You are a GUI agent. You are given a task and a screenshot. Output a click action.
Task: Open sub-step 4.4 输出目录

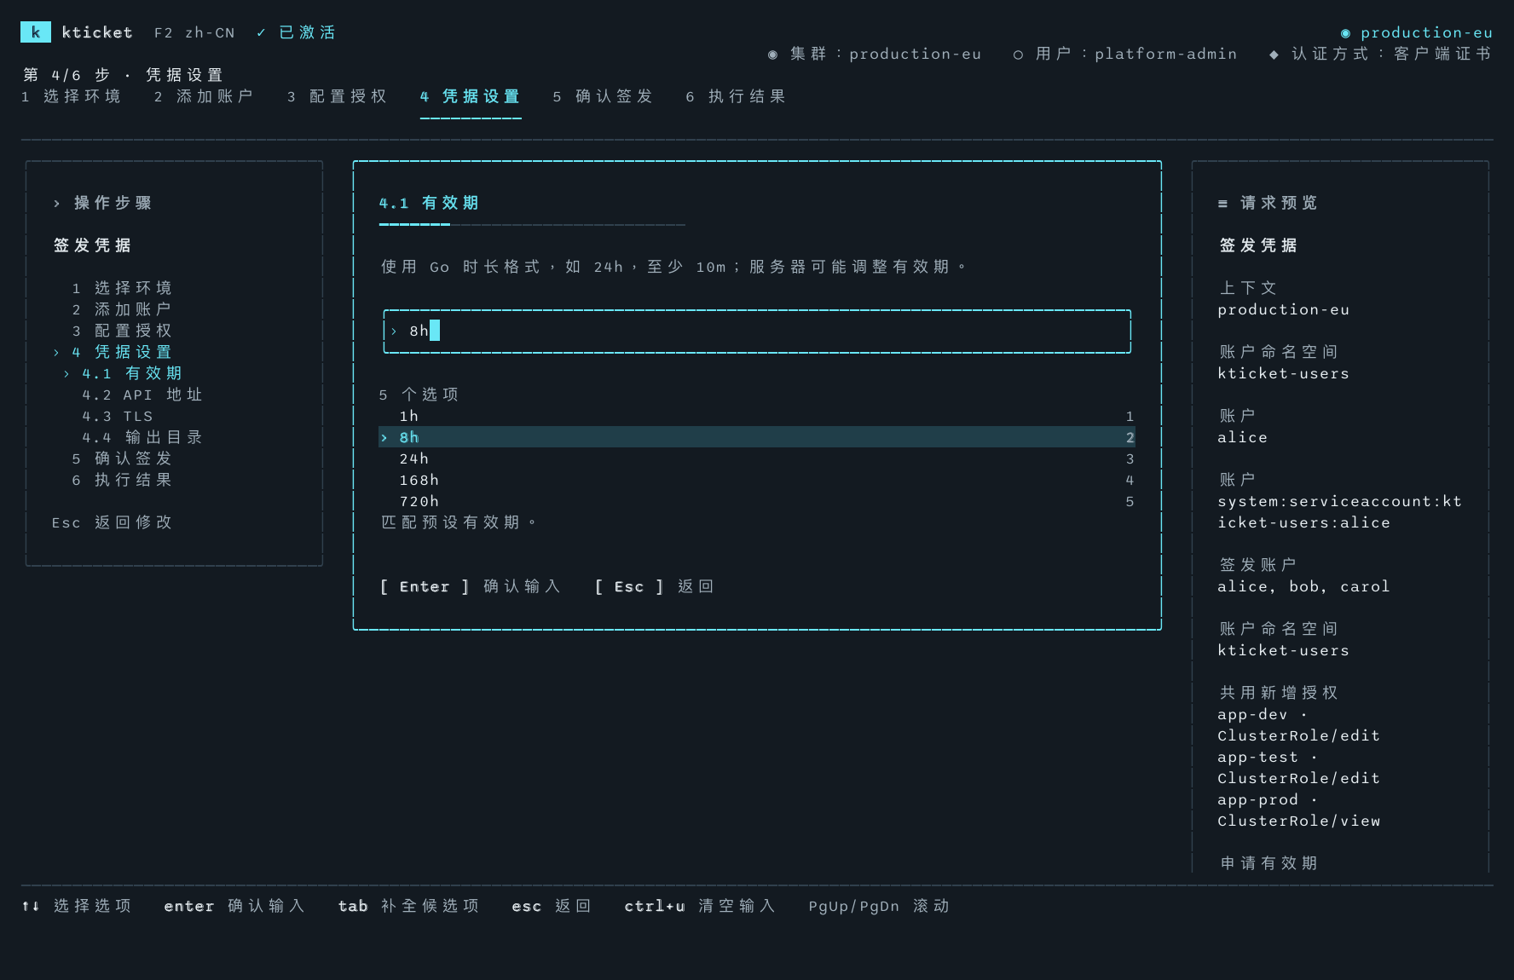coord(142,437)
